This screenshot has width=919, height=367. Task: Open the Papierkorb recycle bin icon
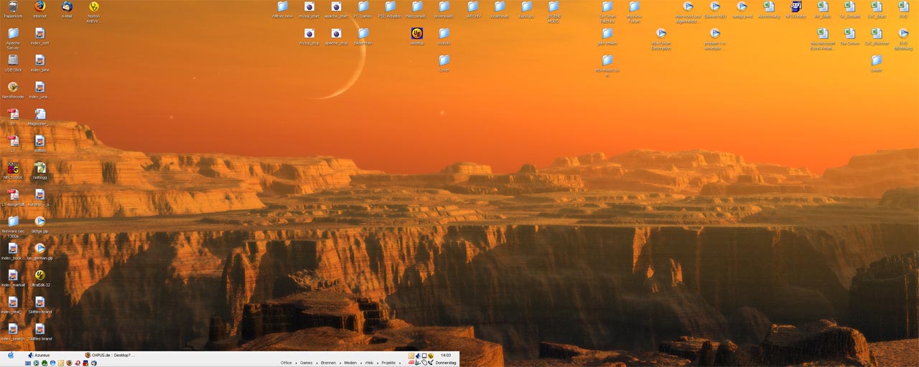pos(13,6)
